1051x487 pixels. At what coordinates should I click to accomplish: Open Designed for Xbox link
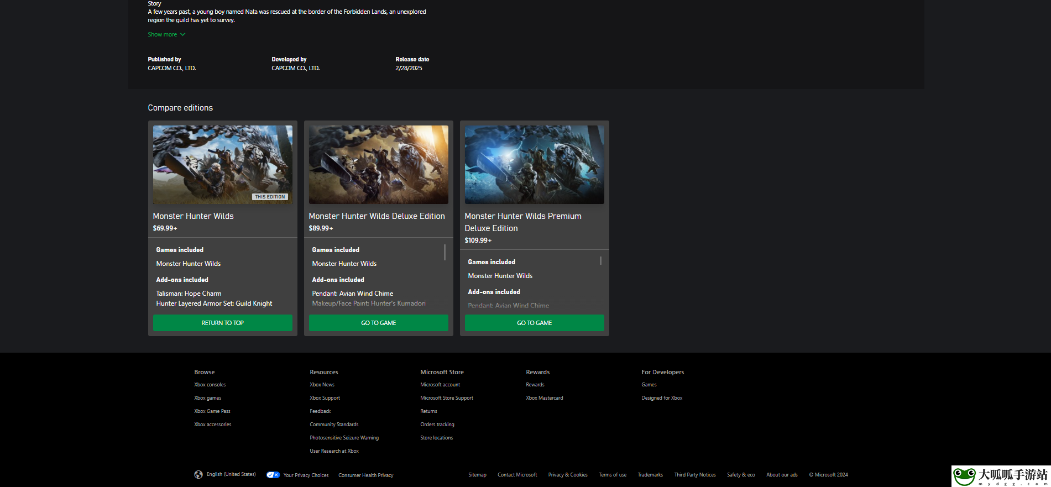pos(662,398)
